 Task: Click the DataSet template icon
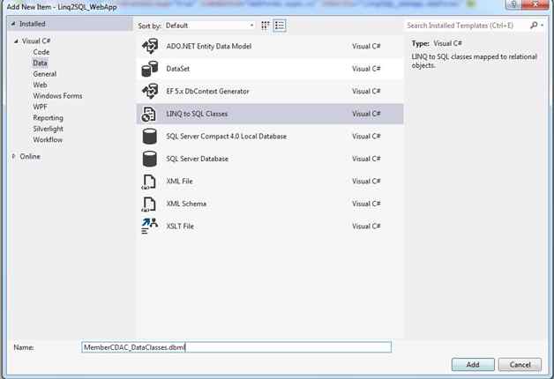point(150,69)
